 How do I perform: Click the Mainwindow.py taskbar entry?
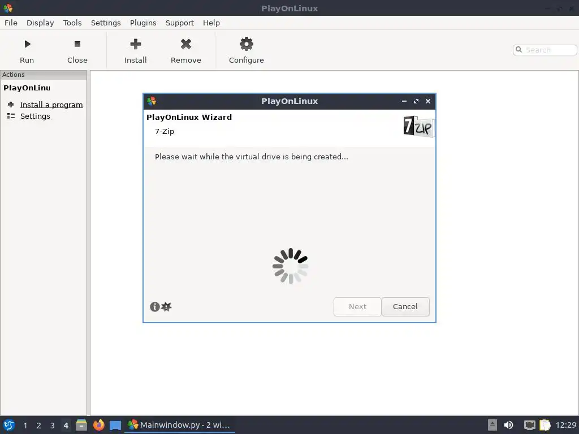pyautogui.click(x=179, y=425)
